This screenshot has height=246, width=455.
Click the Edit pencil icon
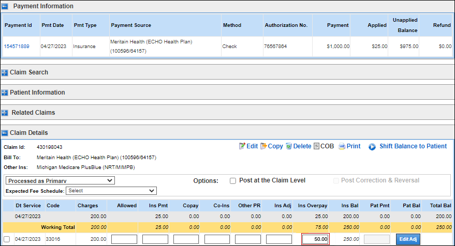pos(242,146)
